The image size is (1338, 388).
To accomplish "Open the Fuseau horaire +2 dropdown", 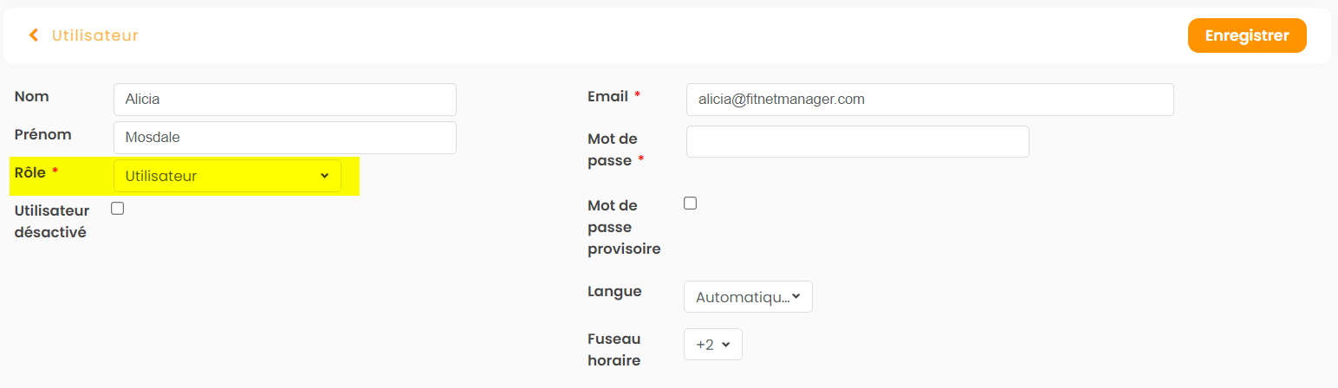I will coord(712,345).
